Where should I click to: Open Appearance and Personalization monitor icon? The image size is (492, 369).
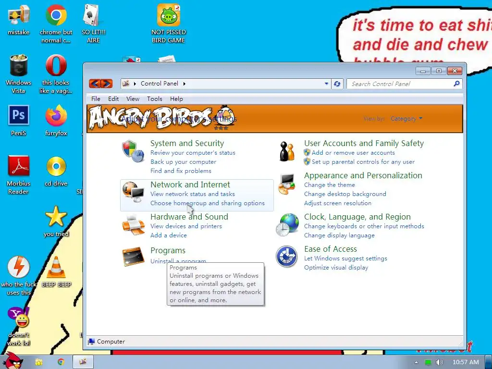287,184
